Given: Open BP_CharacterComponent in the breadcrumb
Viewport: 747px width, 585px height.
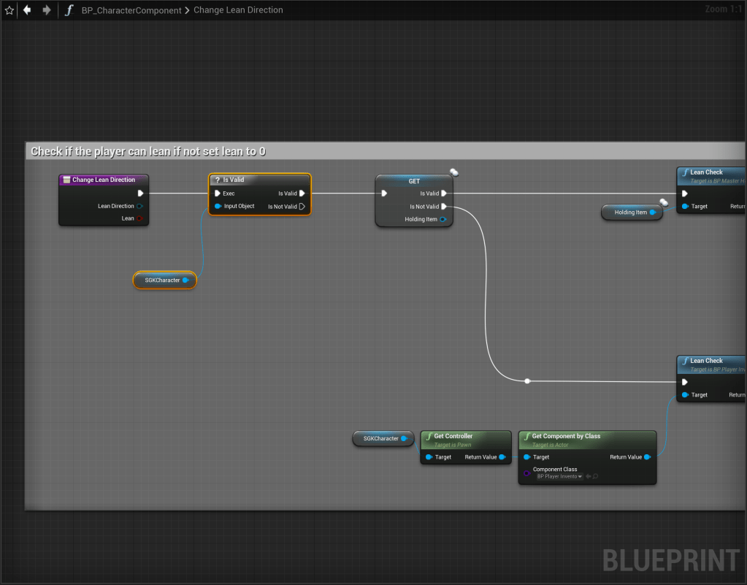Looking at the screenshot, I should point(131,10).
